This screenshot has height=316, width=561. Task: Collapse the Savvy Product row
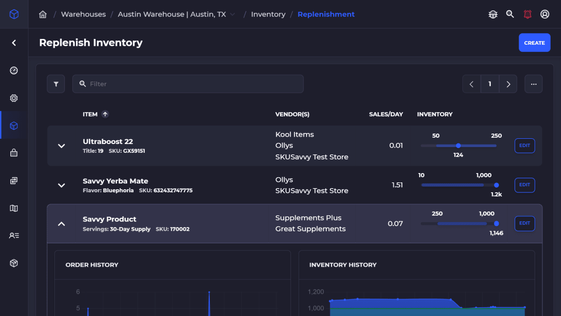(61, 223)
